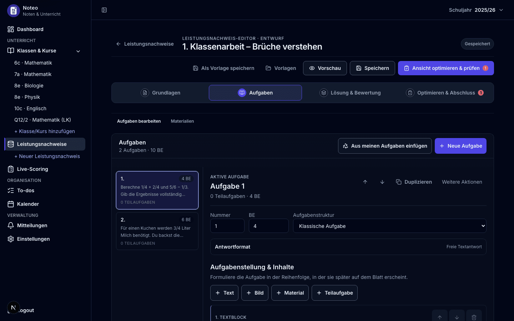Open the Aufgabenstruktur dropdown
Image resolution: width=514 pixels, height=321 pixels.
click(x=390, y=226)
